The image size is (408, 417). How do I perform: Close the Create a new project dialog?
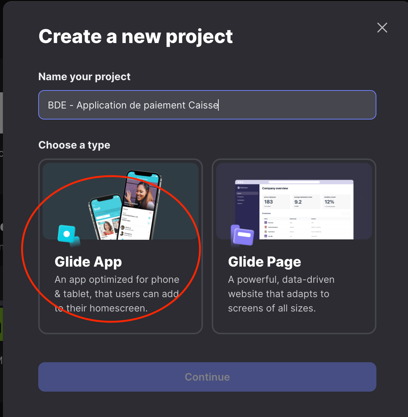click(x=382, y=28)
